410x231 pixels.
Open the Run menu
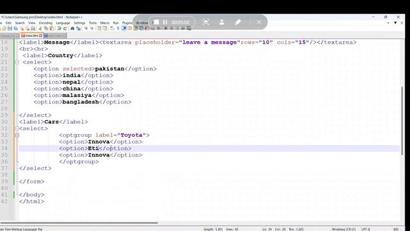tap(116, 23)
